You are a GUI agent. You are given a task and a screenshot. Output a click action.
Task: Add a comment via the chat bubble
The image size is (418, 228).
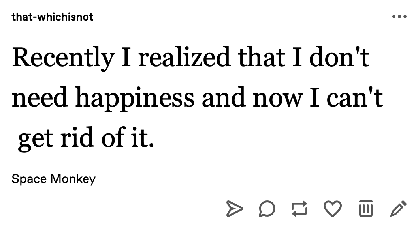[x=267, y=209]
